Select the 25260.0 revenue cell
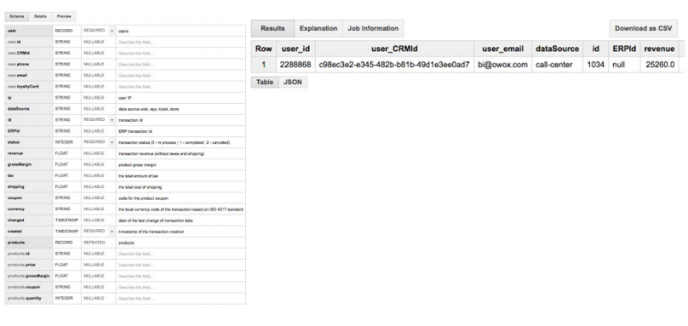This screenshot has width=688, height=326. pyautogui.click(x=659, y=64)
